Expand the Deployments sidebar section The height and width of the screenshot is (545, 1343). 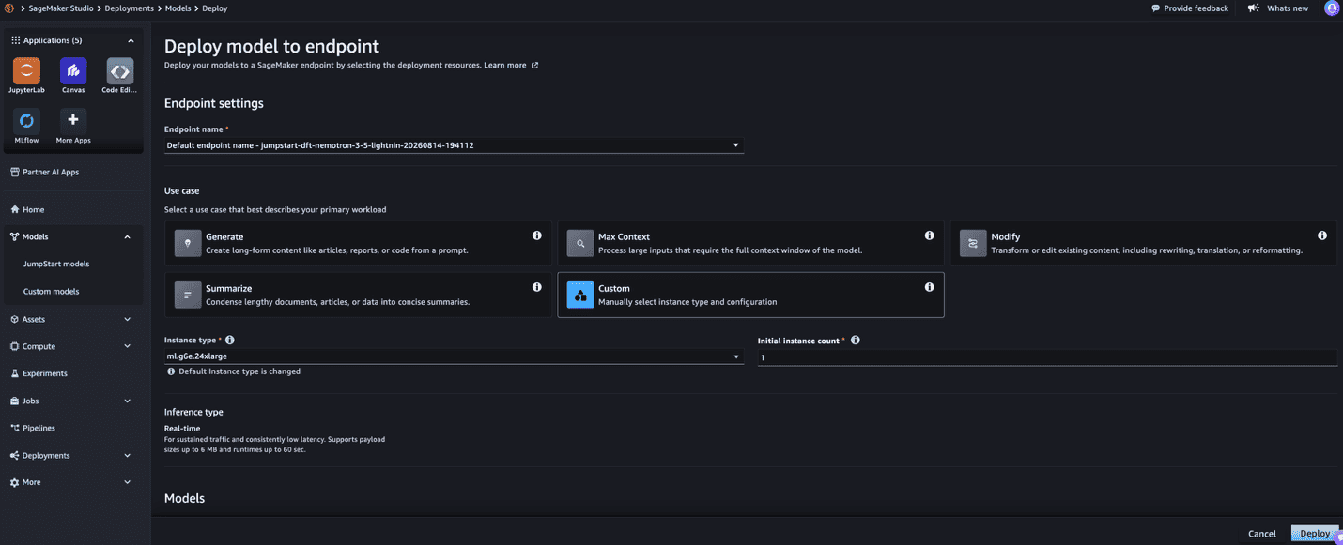[128, 455]
